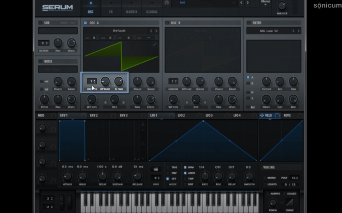
Task: Toggle filter keytrack keyboard icon
Action: click(253, 107)
